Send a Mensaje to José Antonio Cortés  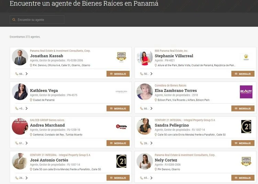(118, 178)
